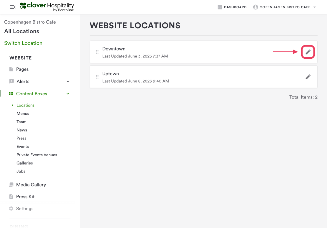Click the Copenhagen Bistro Cafe sidebar label

pos(30,22)
